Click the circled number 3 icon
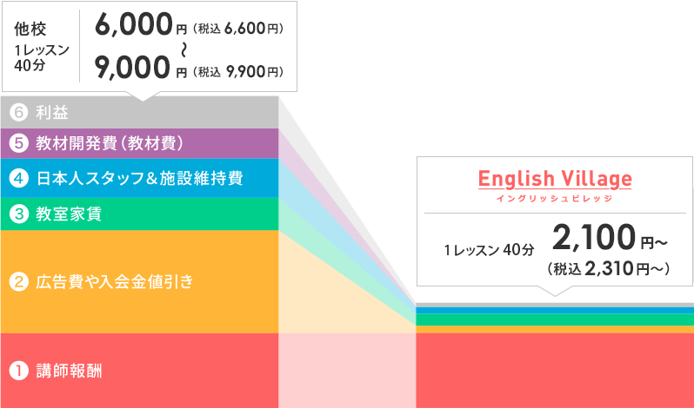 19,214
